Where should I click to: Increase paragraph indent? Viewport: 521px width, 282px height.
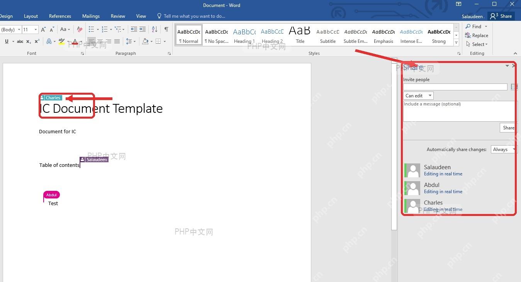click(143, 29)
